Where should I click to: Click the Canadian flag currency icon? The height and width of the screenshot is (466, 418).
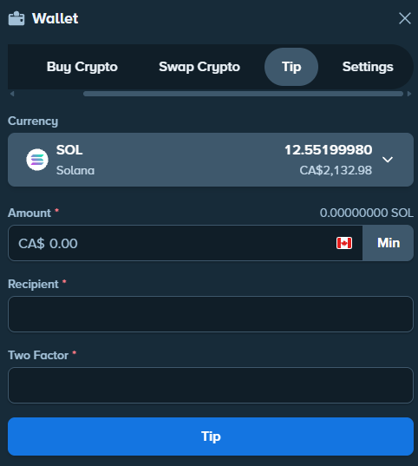coord(344,243)
